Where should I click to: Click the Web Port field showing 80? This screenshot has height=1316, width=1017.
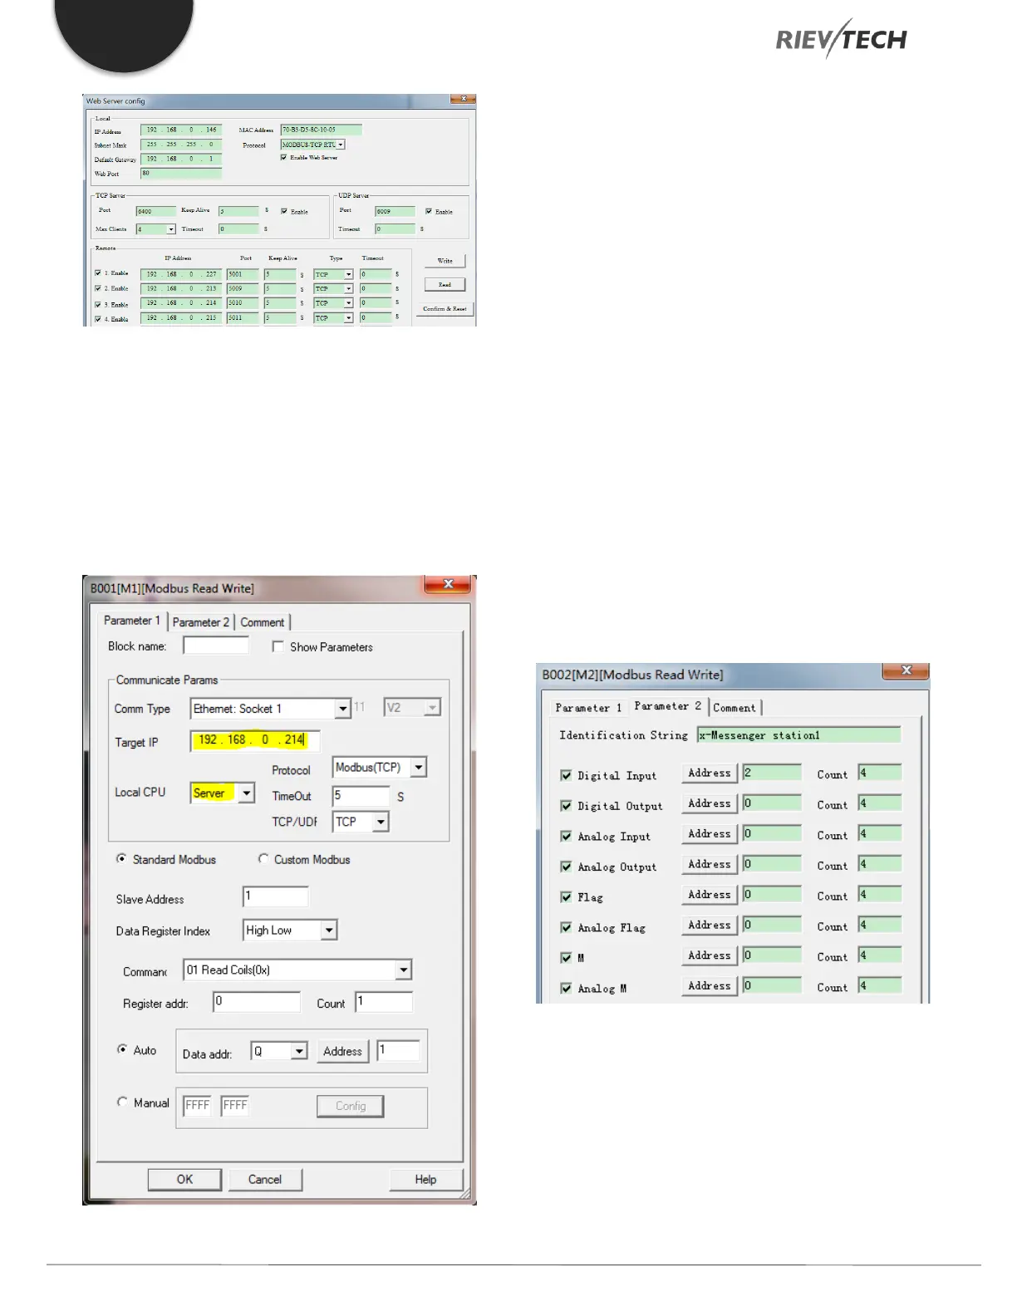[x=181, y=174]
